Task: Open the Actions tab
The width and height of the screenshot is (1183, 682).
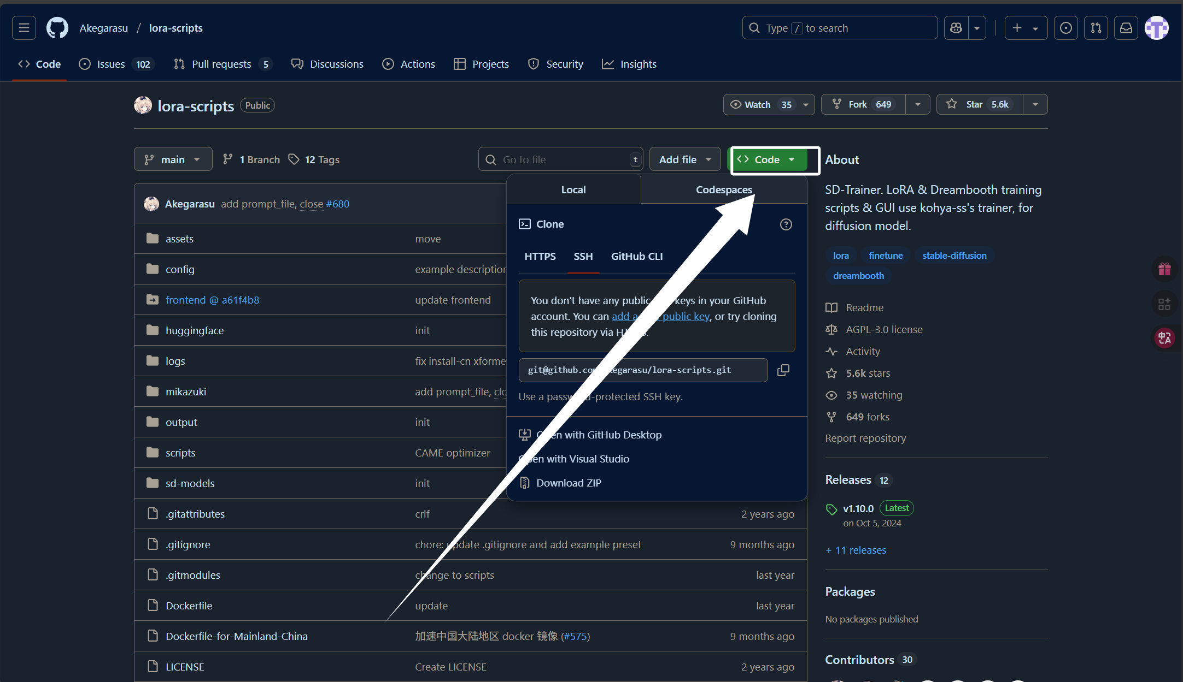Action: 409,64
